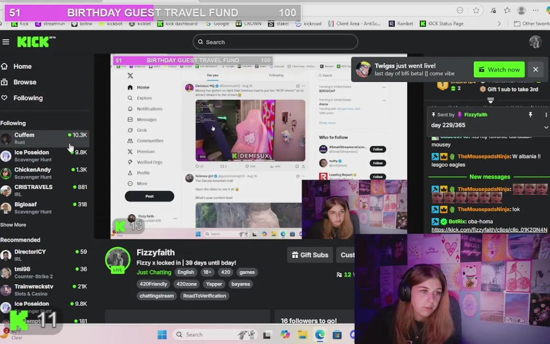The height and width of the screenshot is (344, 550).
Task: Open Microsoft Store from taskbar
Action: tap(337, 334)
